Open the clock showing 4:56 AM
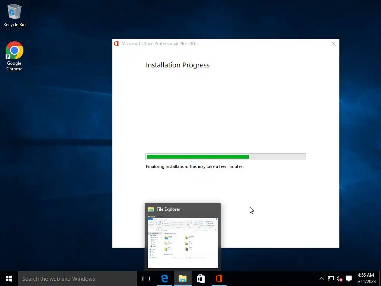 coord(366,278)
